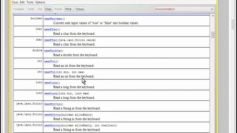237x133 pixels.
Task: Click 'Convert user input values' description text
Action: 96,23
